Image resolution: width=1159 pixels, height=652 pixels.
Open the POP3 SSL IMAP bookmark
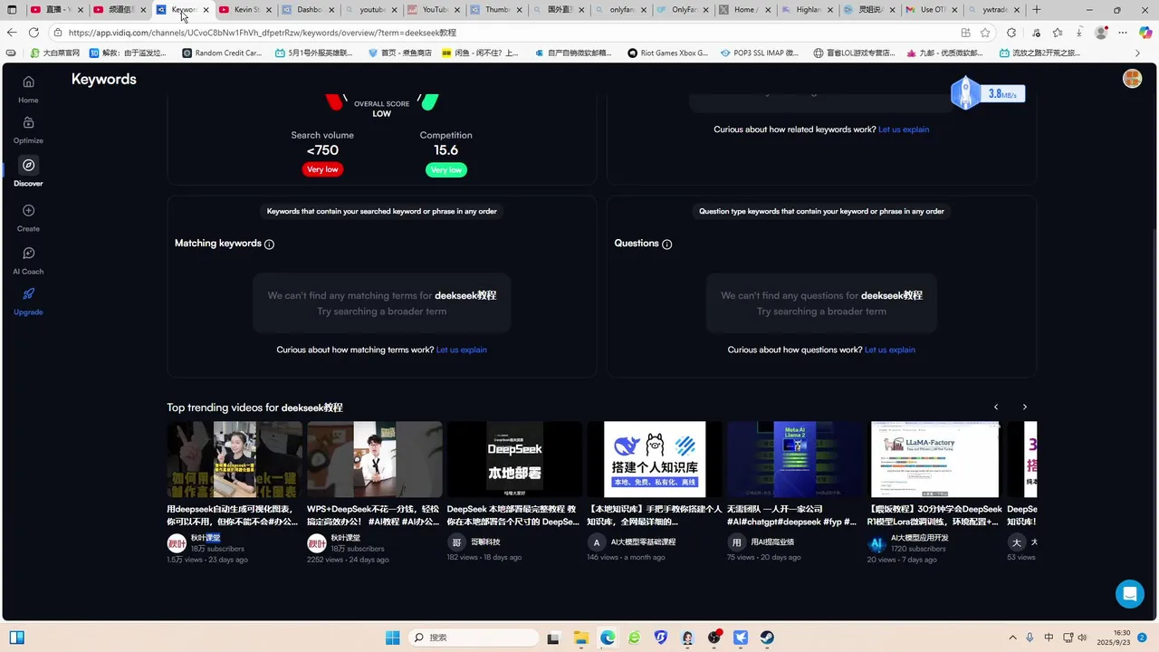(759, 53)
